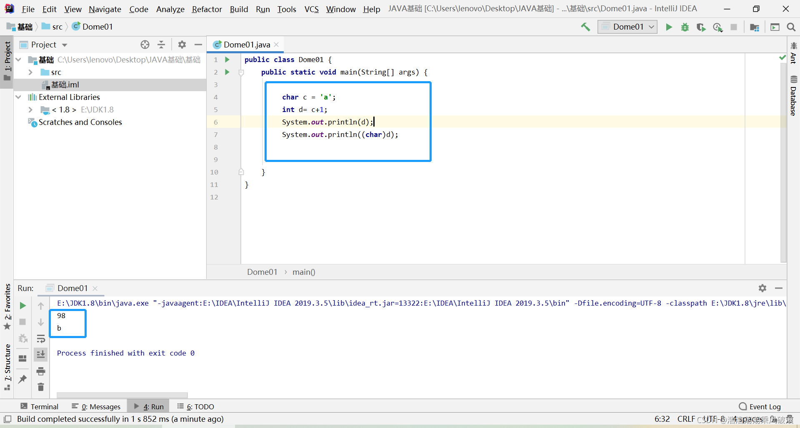This screenshot has height=428, width=800.
Task: Open the Database side panel
Action: point(793,96)
